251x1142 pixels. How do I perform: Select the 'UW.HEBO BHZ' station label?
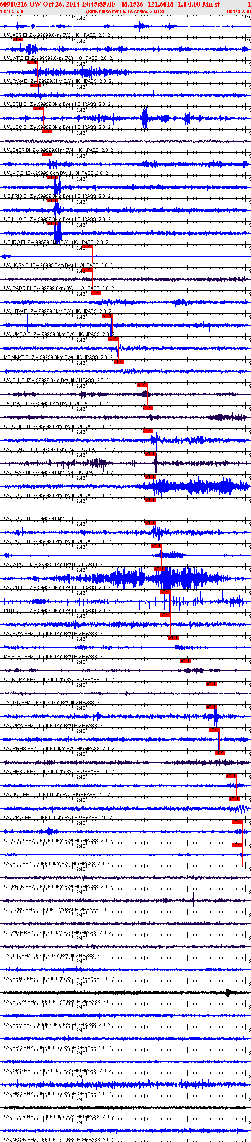[20, 773]
